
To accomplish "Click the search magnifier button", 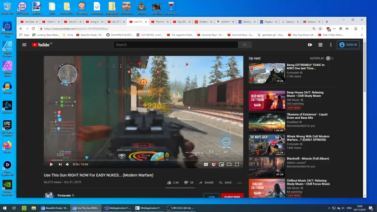I will (245, 45).
